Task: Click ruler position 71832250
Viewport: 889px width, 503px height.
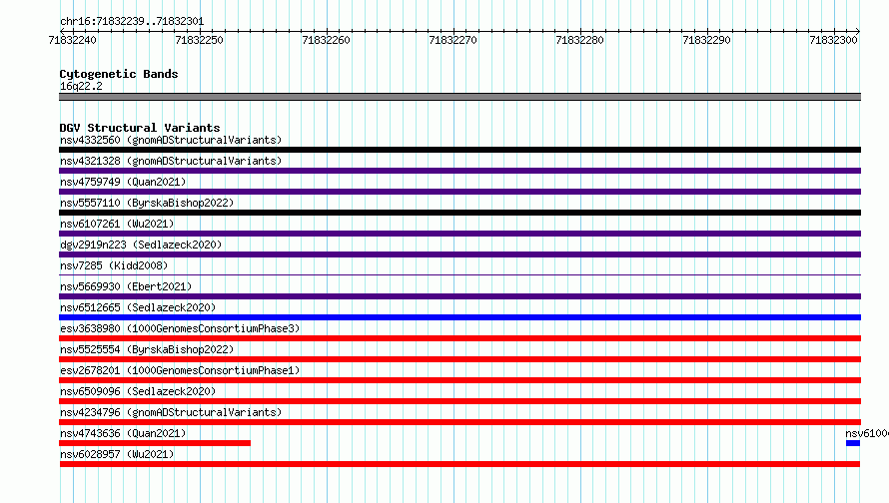Action: 200,40
